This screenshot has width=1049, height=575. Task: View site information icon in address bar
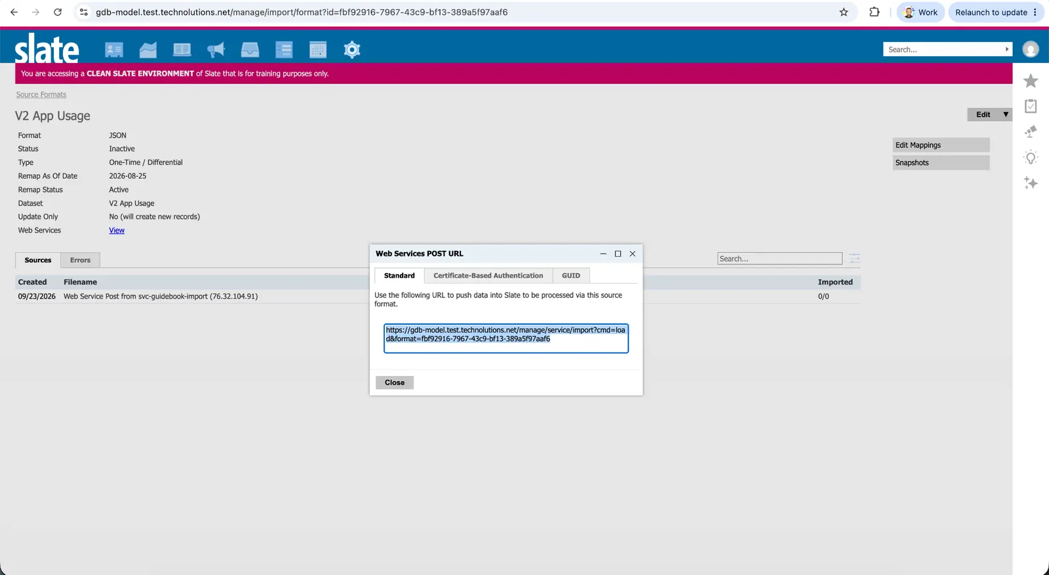[x=83, y=12]
